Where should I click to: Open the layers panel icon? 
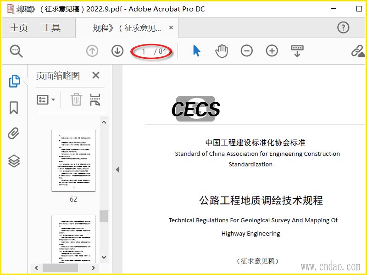click(14, 161)
